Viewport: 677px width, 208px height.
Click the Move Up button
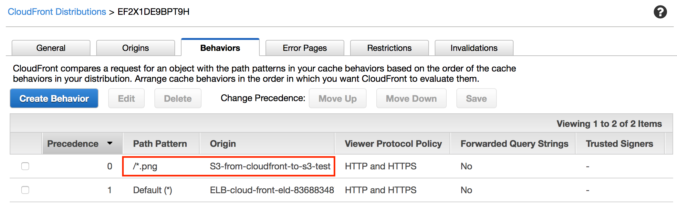pyautogui.click(x=338, y=98)
